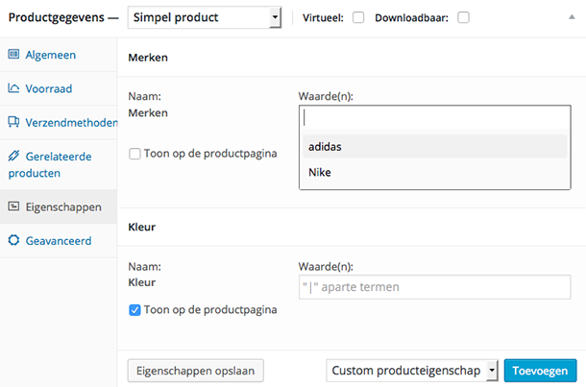Screen dimensions: 586x387
Task: Enable the Virtueel checkbox
Action: [x=358, y=17]
